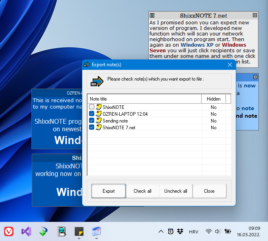Image resolution: width=268 pixels, height=241 pixels.
Task: Switch HRV keyboard language indicator
Action: [x=194, y=232]
